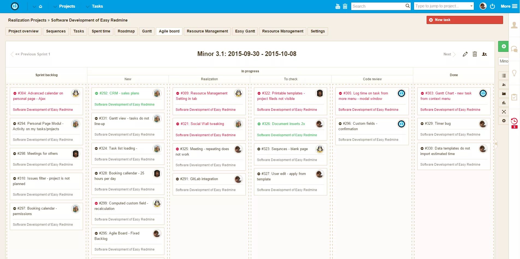Screen dimensions: 520x259
Task: Go to home via house icon
Action: point(40,6)
